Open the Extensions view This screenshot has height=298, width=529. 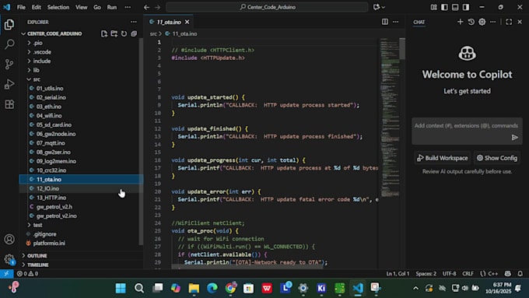9,104
